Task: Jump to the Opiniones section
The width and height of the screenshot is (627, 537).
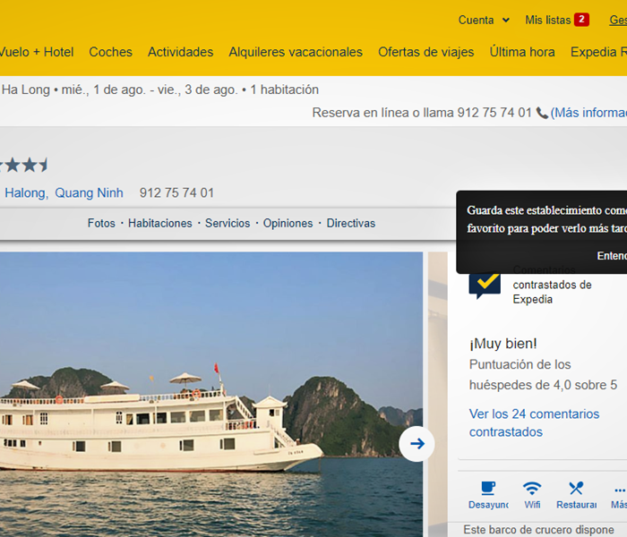Action: (288, 224)
